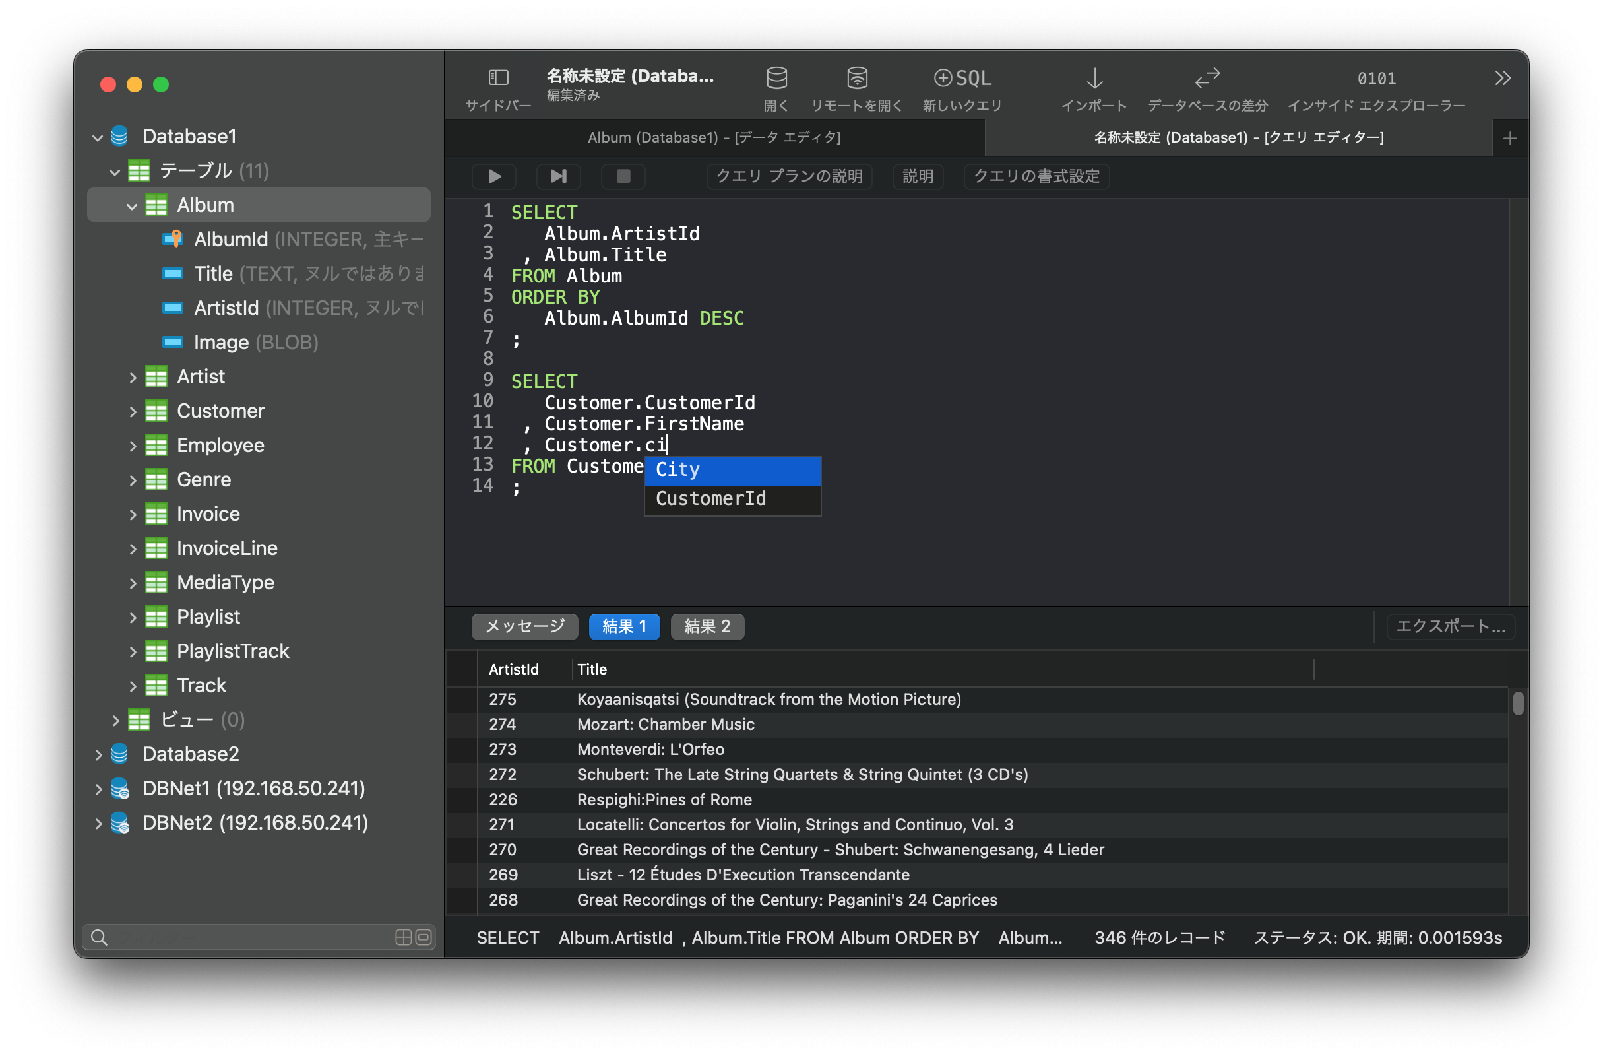
Task: Create a new query with 新しいクエリ
Action: pos(962,78)
